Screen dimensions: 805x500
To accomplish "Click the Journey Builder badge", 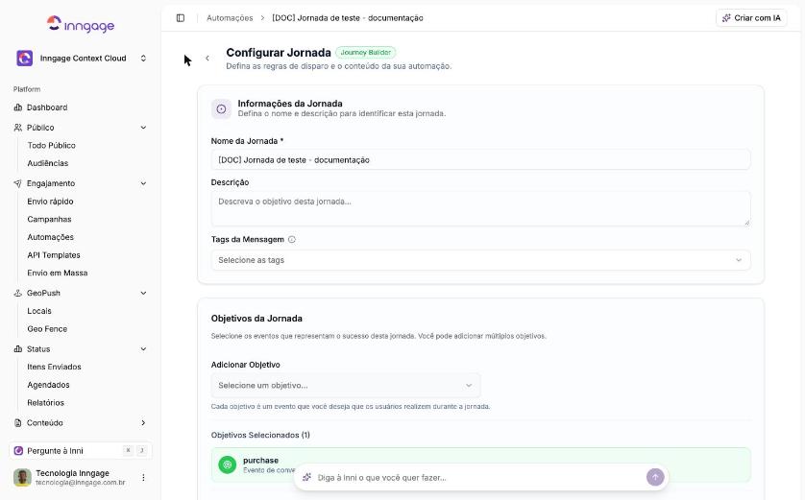I will (366, 53).
